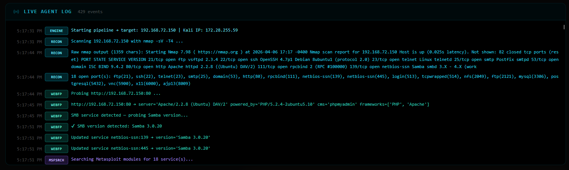Image resolution: width=569 pixels, height=170 pixels.
Task: Click WEBFP badge beside 'Updated service netbios-ssn:445'
Action: 57,149
